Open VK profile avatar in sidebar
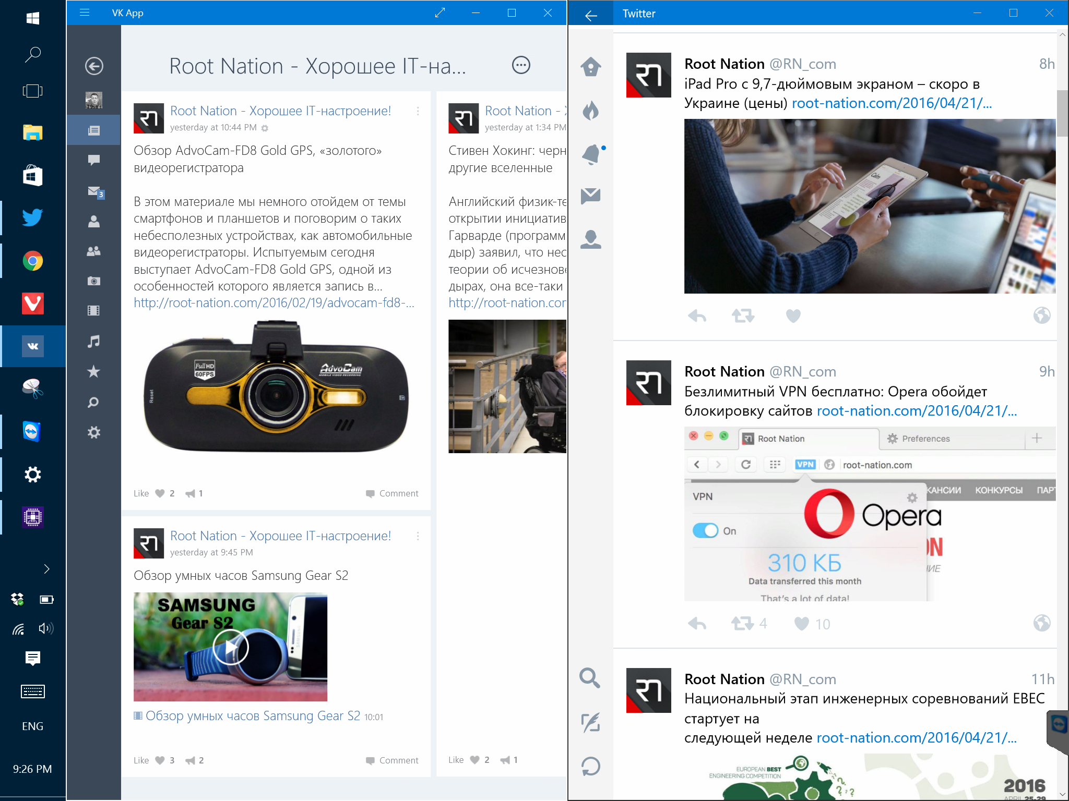Screen dimensions: 1069x801 pyautogui.click(x=94, y=100)
